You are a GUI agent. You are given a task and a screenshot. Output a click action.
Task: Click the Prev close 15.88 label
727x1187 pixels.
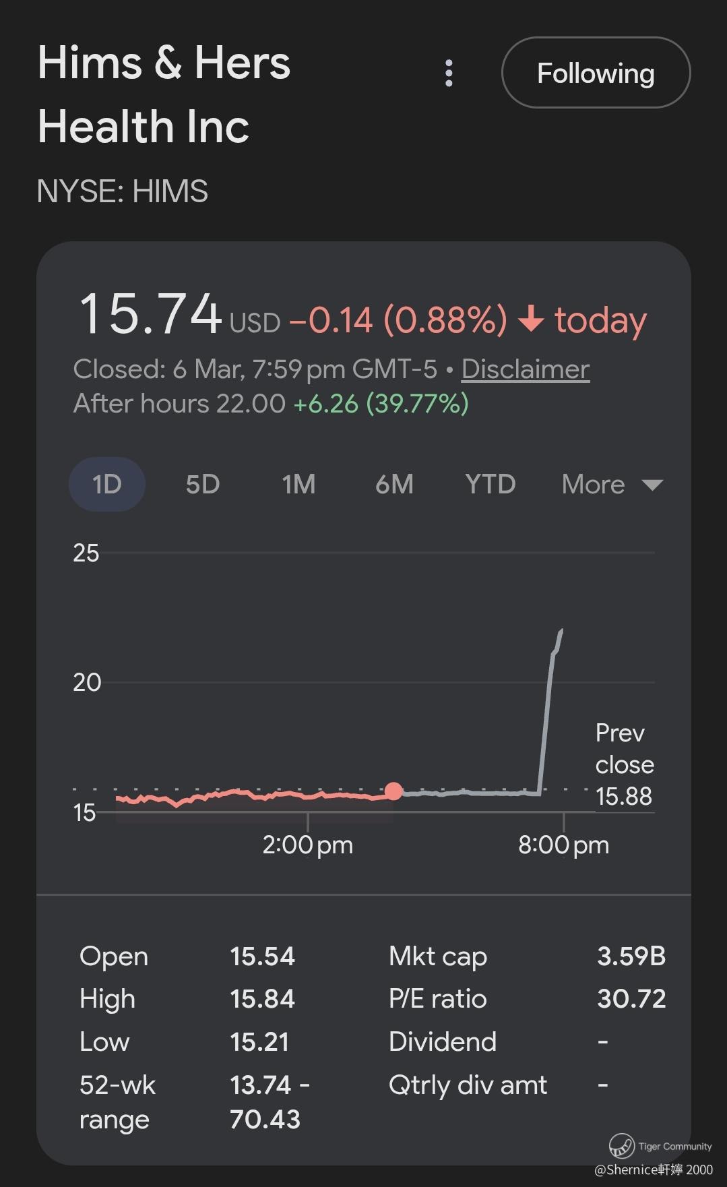tap(624, 764)
